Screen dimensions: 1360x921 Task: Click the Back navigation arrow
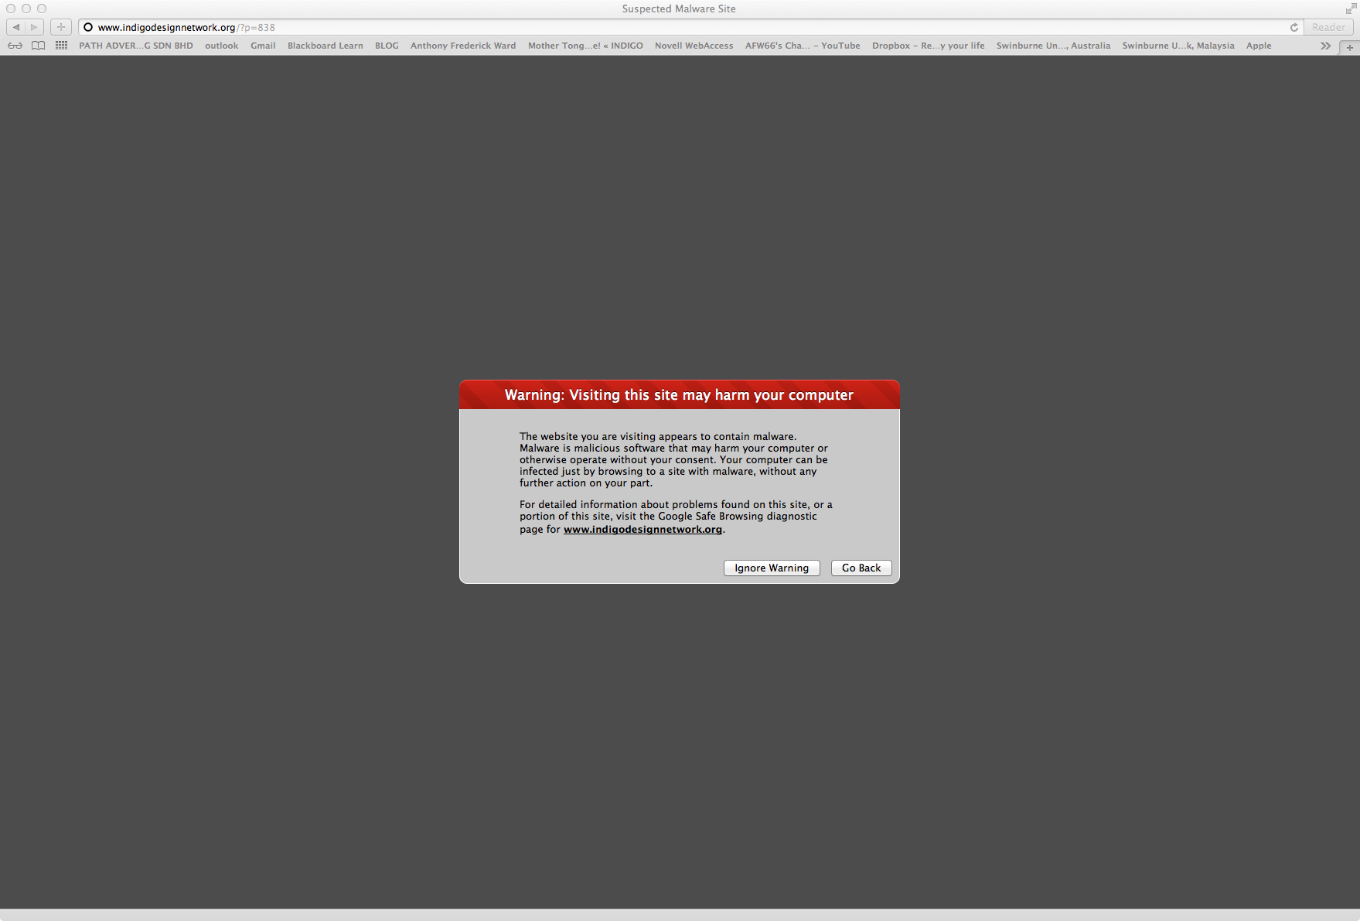tap(16, 27)
